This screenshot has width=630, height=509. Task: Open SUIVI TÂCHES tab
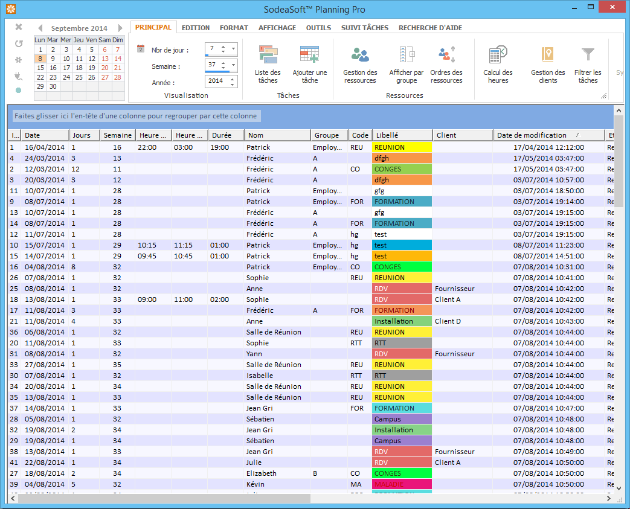tap(365, 28)
